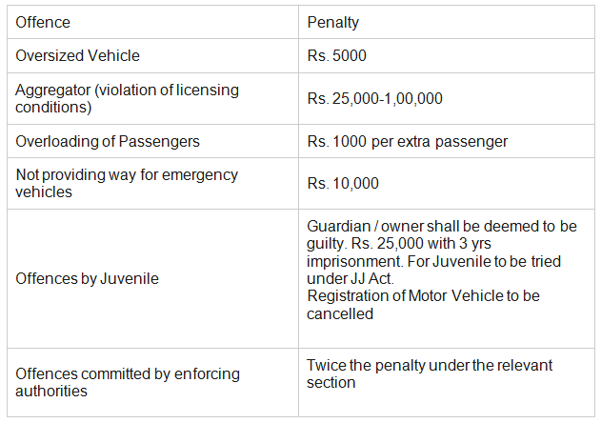Click the 'Rs. 5000' penalty text
Viewport: 601px width, 423px height.
[336, 55]
